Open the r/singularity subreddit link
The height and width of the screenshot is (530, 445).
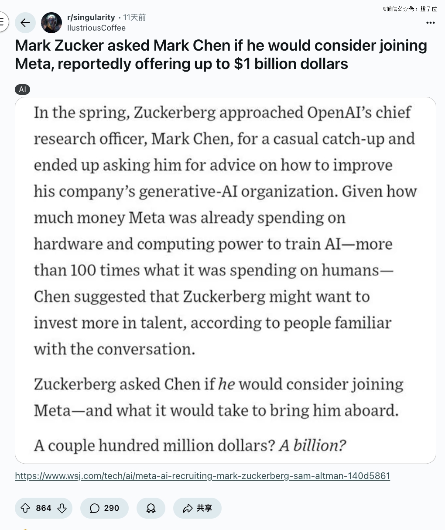point(91,17)
